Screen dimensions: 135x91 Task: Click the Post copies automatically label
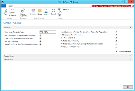[x=70, y=41]
